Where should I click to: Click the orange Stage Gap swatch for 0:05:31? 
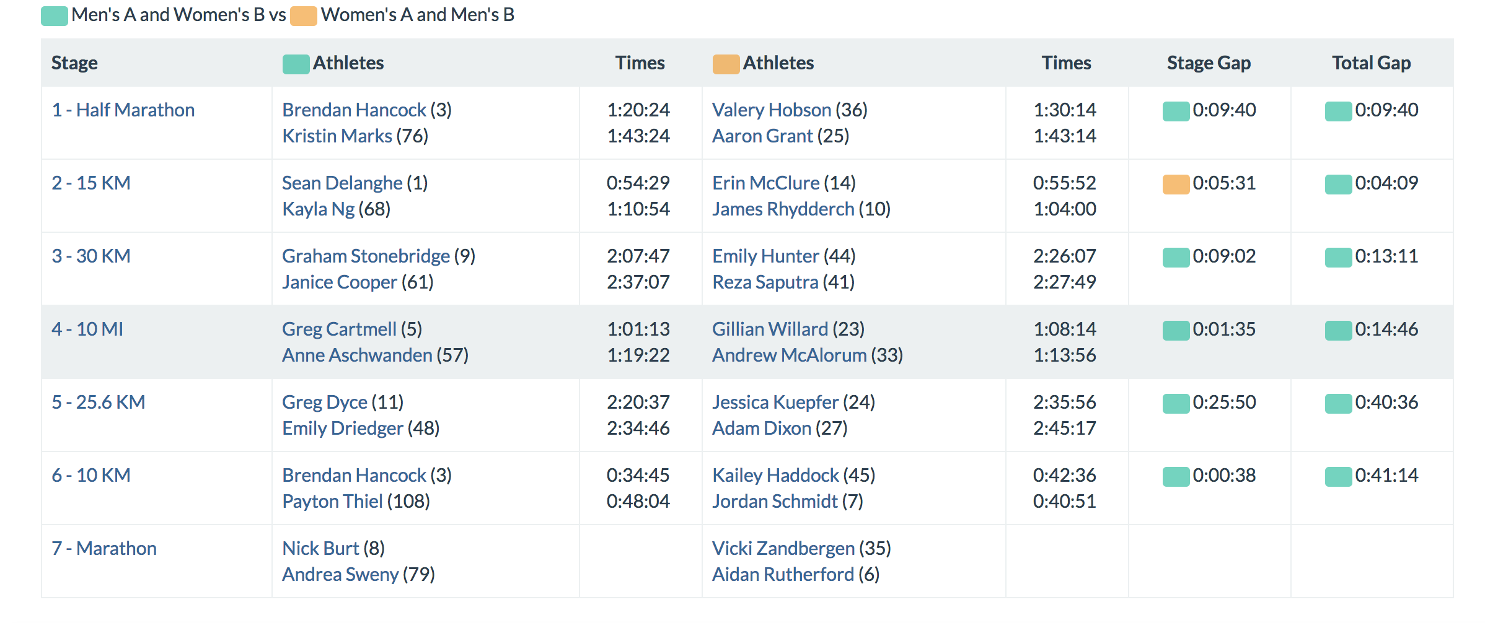point(1176,185)
